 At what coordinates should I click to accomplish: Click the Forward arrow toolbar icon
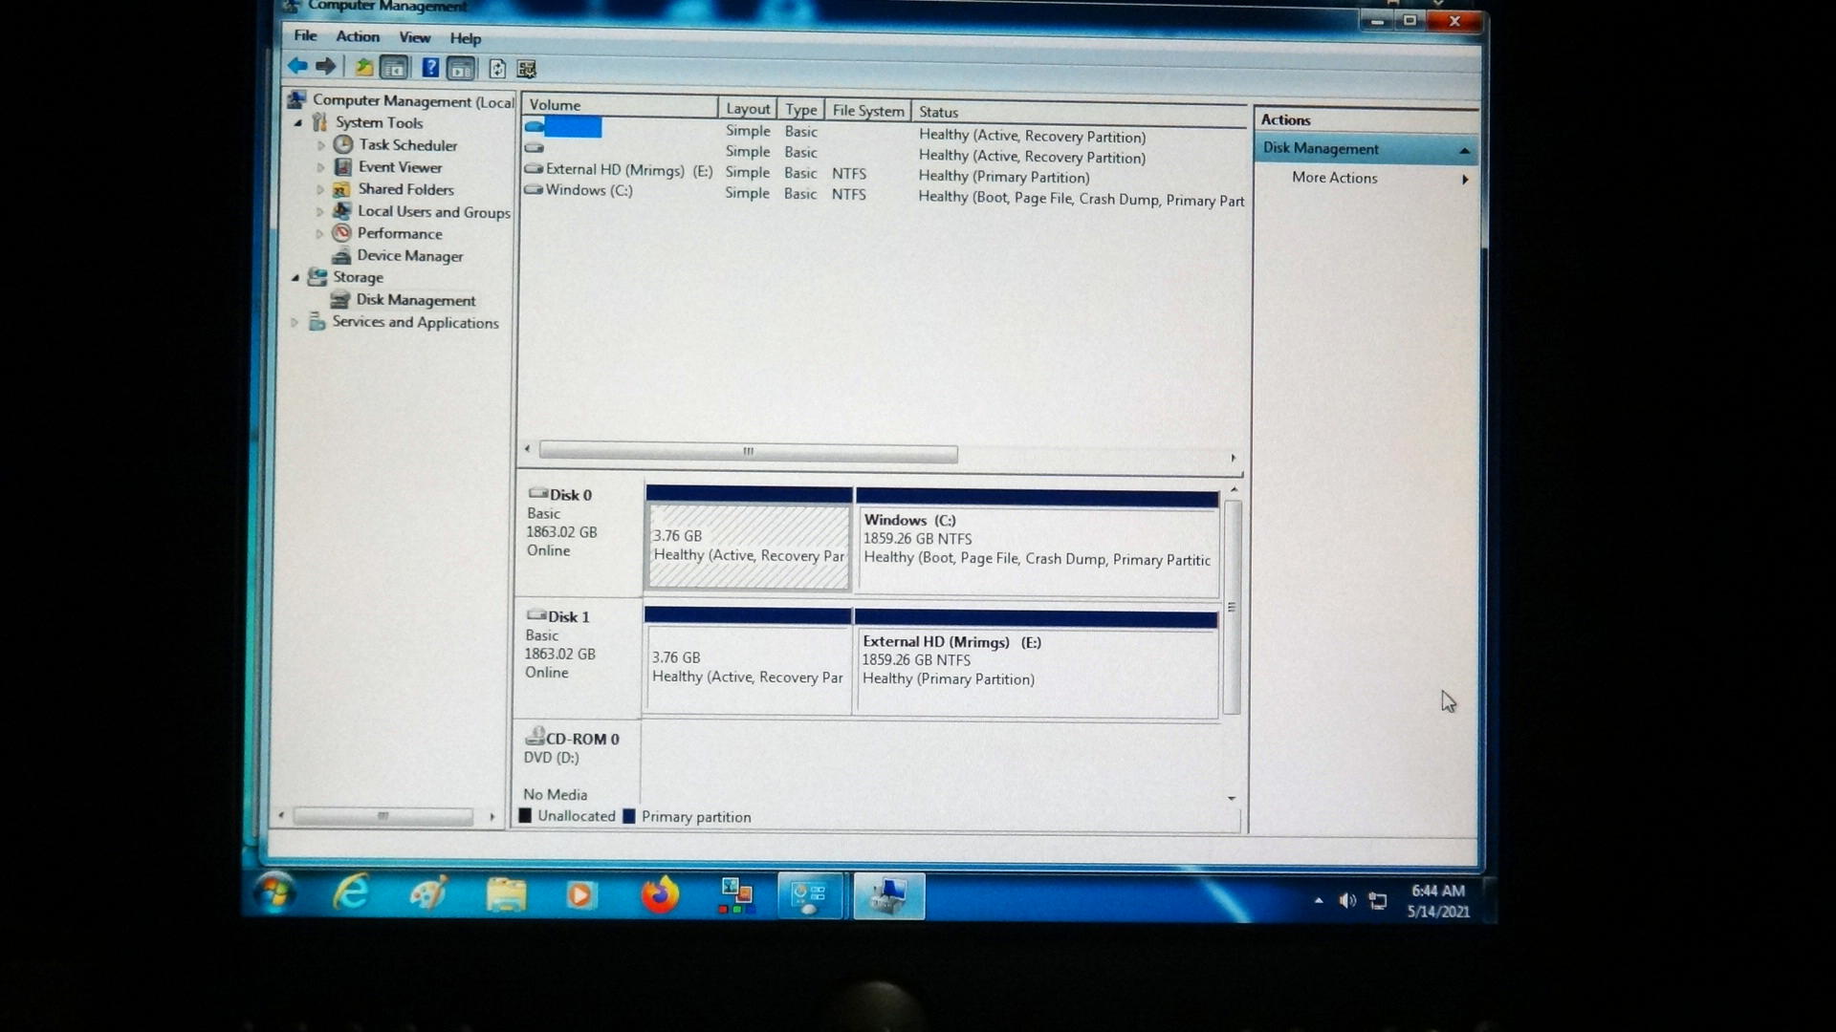pyautogui.click(x=325, y=67)
